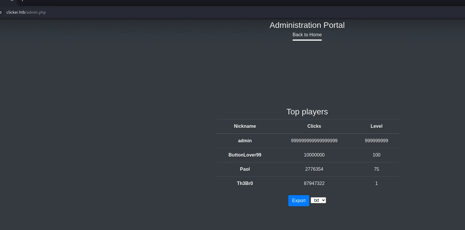Click the Th3Br0 nickname cell
This screenshot has width=465, height=230.
coord(245,184)
